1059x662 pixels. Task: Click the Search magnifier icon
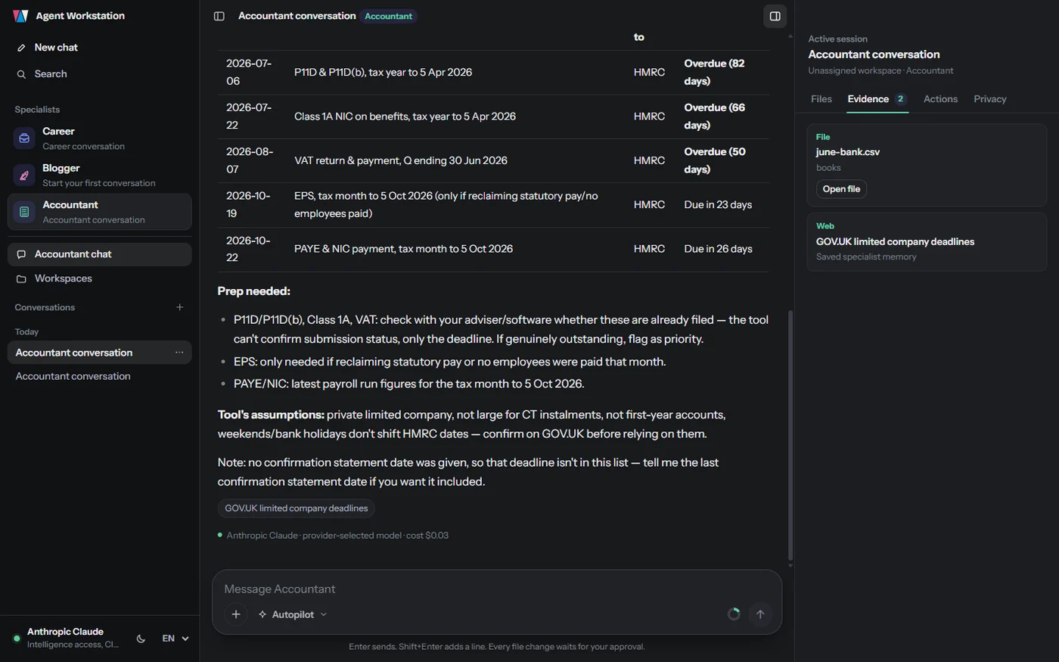[x=21, y=74]
